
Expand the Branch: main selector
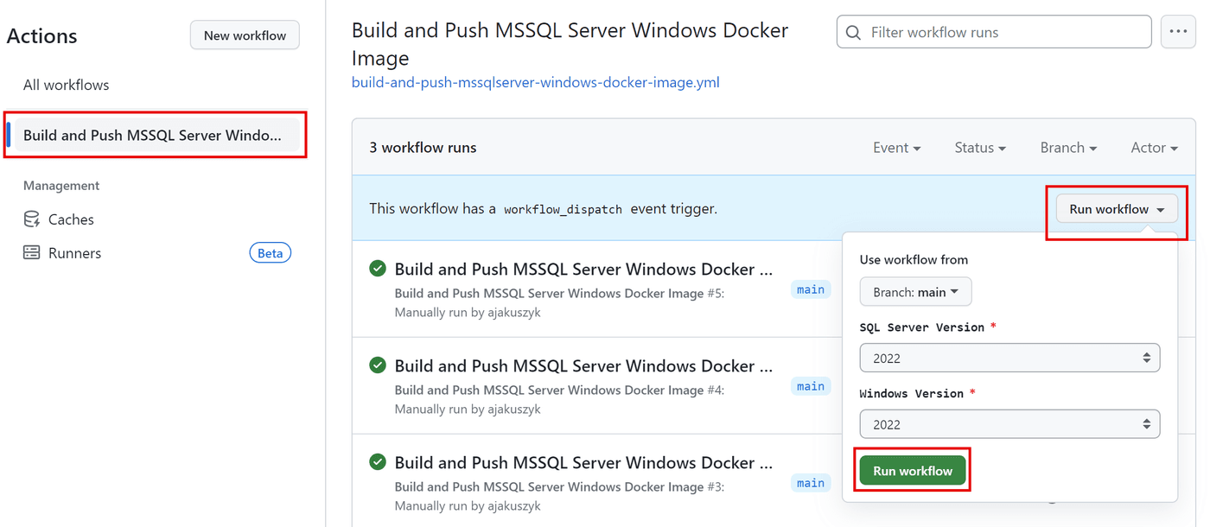pyautogui.click(x=915, y=291)
